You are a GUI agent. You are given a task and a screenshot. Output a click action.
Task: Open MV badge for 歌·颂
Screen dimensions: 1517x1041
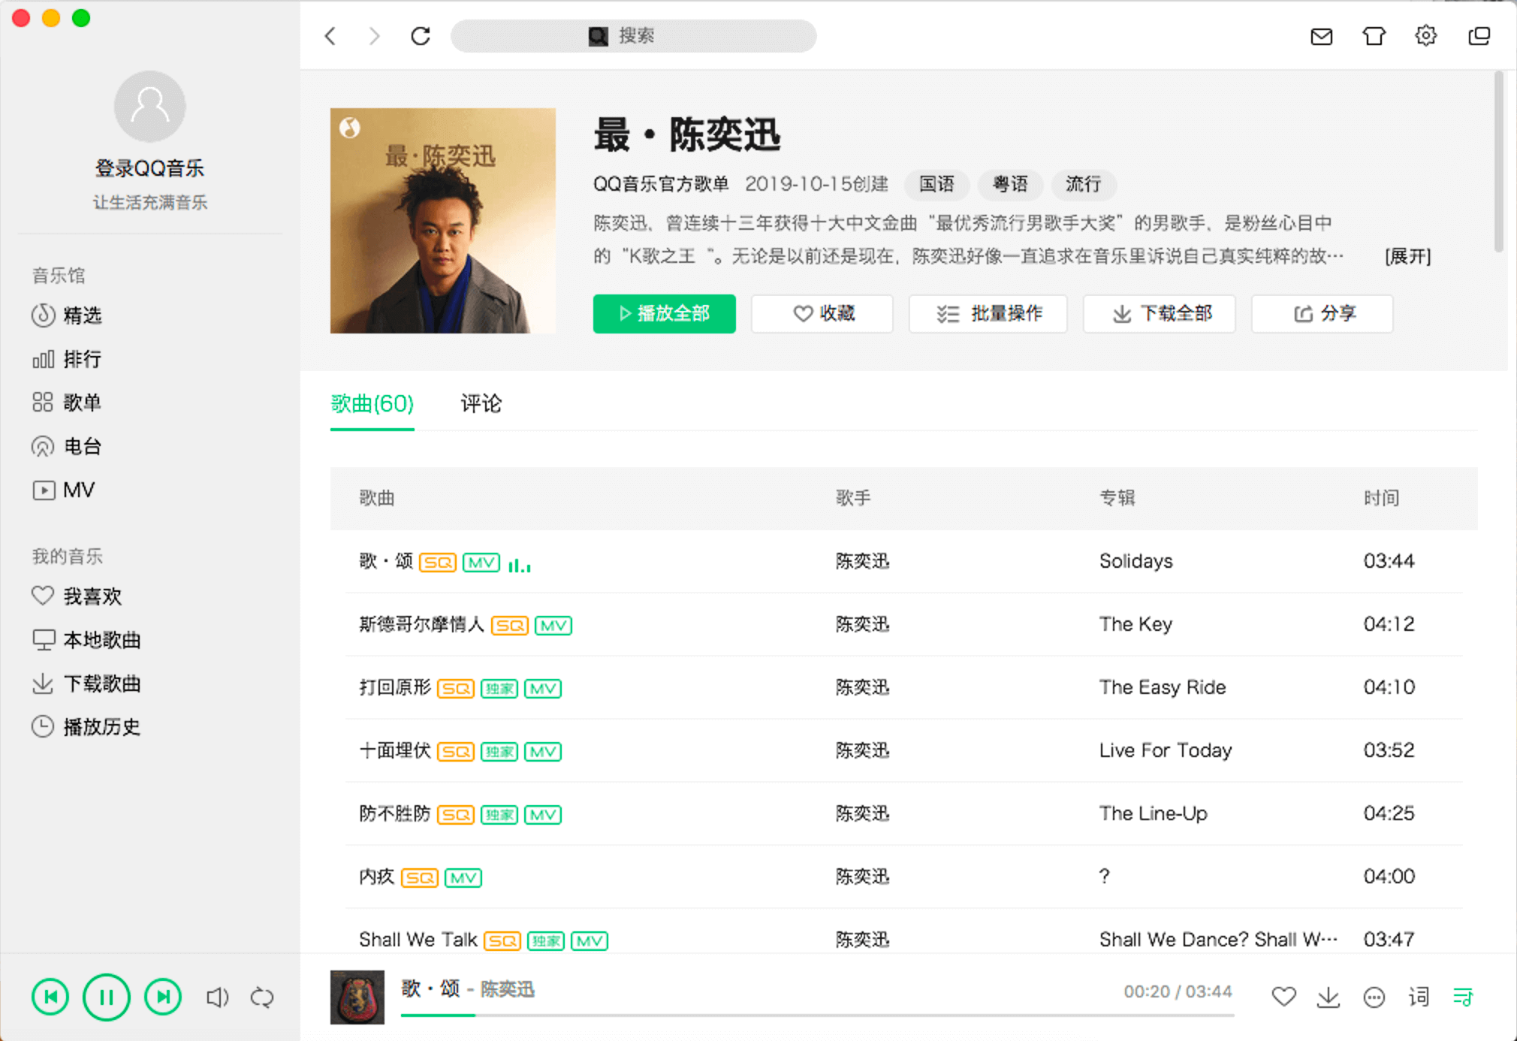(x=481, y=563)
